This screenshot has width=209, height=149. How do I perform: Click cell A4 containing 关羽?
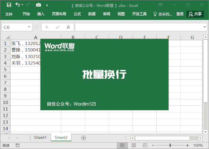(25, 63)
